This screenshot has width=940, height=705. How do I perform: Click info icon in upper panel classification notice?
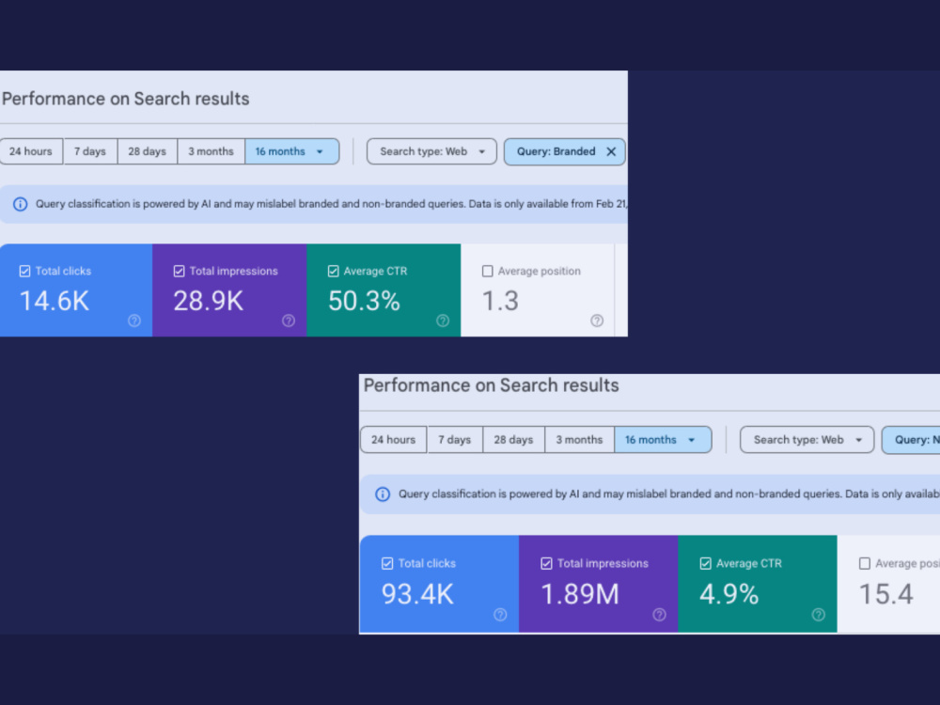21,204
